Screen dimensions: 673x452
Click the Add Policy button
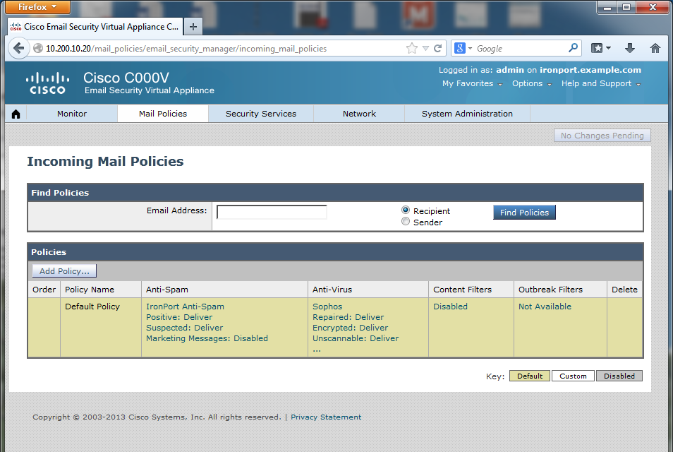coord(64,271)
